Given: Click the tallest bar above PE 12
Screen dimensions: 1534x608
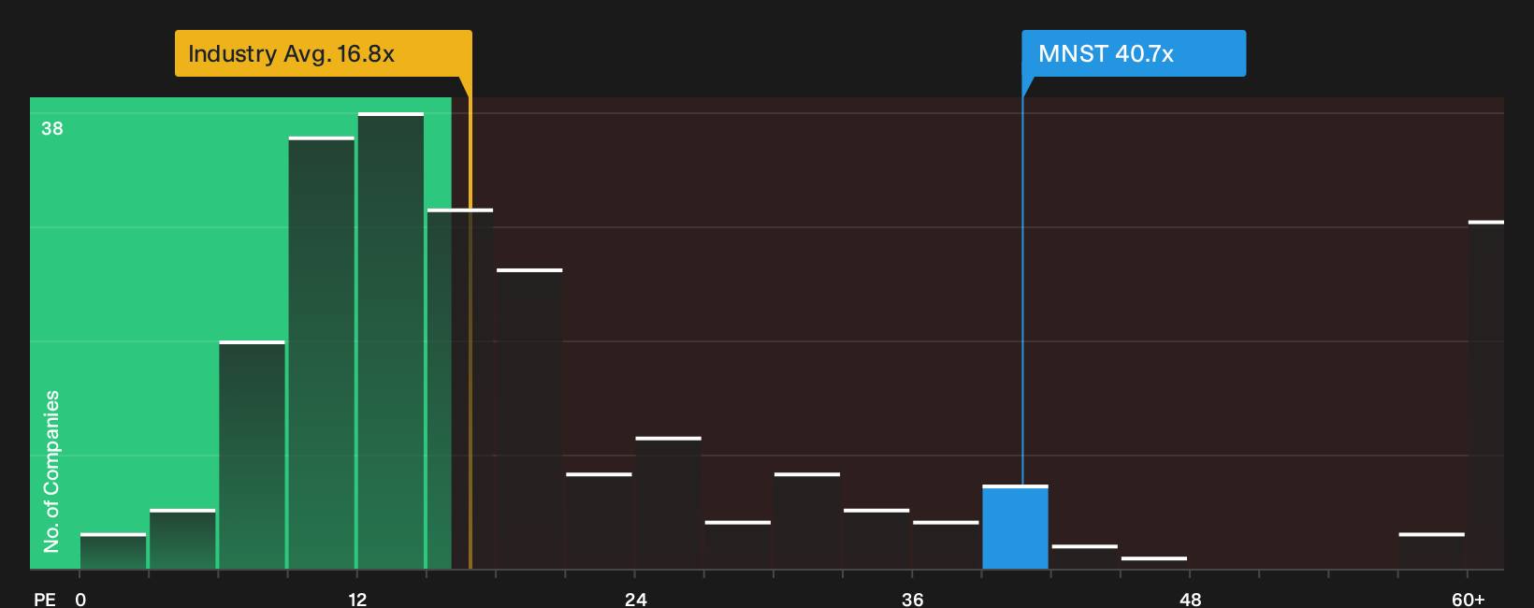Looking at the screenshot, I should [391, 341].
